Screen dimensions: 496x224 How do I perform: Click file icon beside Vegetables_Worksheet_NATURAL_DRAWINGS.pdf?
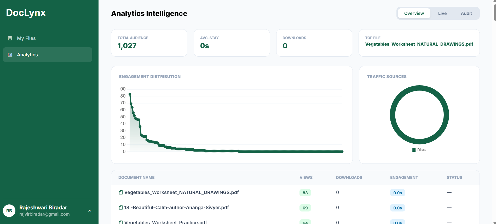tap(120, 192)
